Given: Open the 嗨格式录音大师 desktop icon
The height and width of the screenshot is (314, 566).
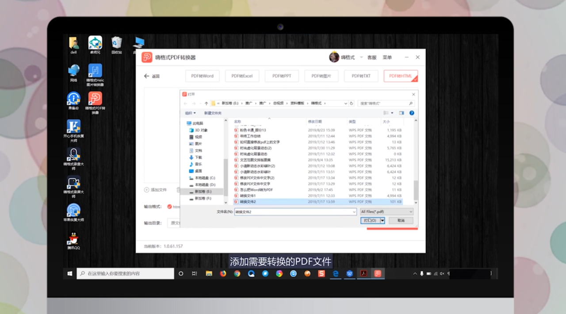Looking at the screenshot, I should tap(73, 159).
